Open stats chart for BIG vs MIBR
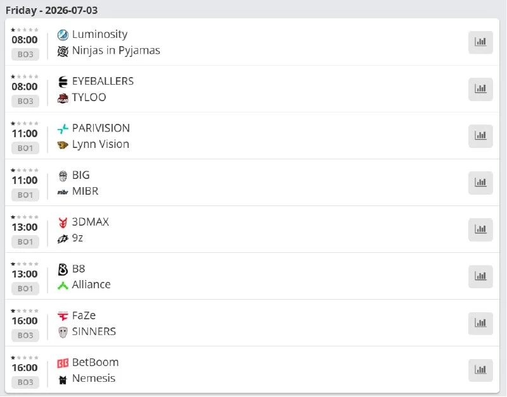 click(x=480, y=183)
